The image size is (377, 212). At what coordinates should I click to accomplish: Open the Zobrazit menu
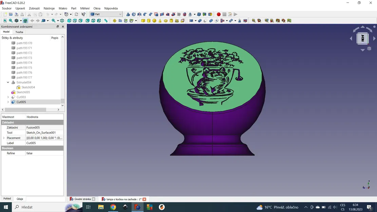[x=34, y=8]
